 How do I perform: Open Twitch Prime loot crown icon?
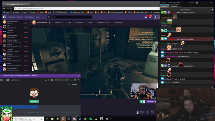(x=145, y=17)
